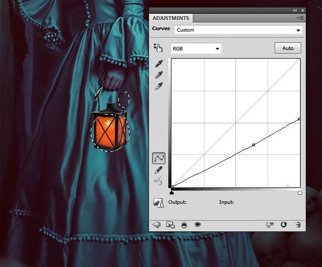
Task: Click the orange lantern in the image
Action: [x=110, y=127]
